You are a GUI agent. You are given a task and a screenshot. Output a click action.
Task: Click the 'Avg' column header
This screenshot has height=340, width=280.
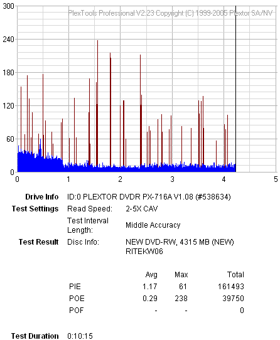point(151,275)
